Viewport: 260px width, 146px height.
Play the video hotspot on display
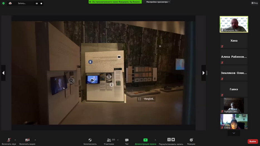click(x=92, y=80)
